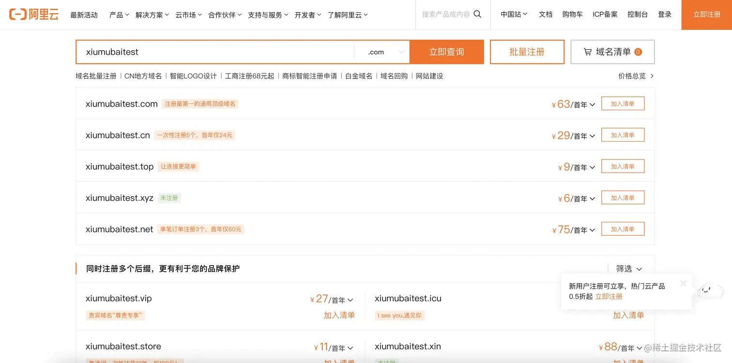Screen dimensions: 732x363
Task: Open the 最新活动 menu item
Action: 84,15
